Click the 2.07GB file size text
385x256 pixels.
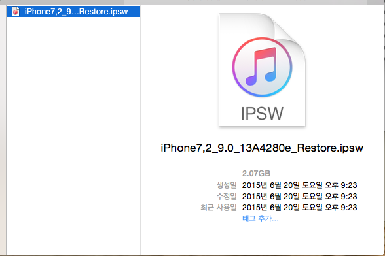click(256, 174)
